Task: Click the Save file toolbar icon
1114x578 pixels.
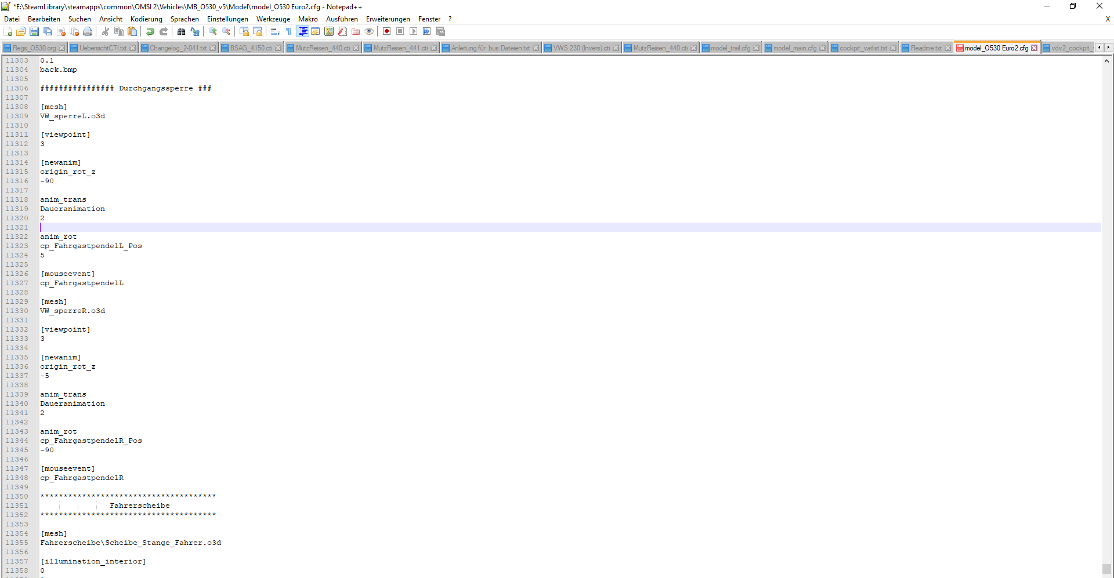Action: coord(34,31)
